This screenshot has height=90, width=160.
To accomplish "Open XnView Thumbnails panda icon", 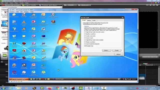I will tap(24, 66).
